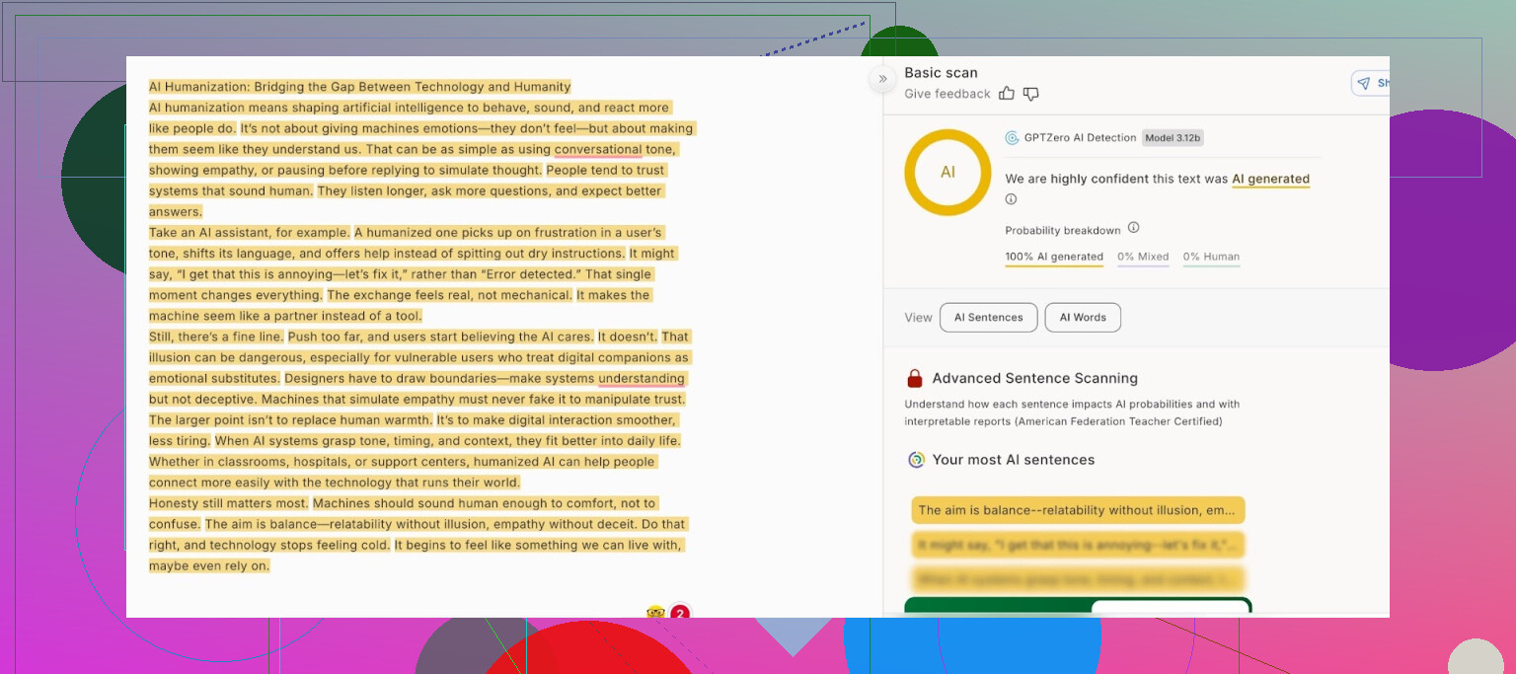Select the 100% AI generated breakdown
This screenshot has width=1516, height=674.
tap(1054, 257)
